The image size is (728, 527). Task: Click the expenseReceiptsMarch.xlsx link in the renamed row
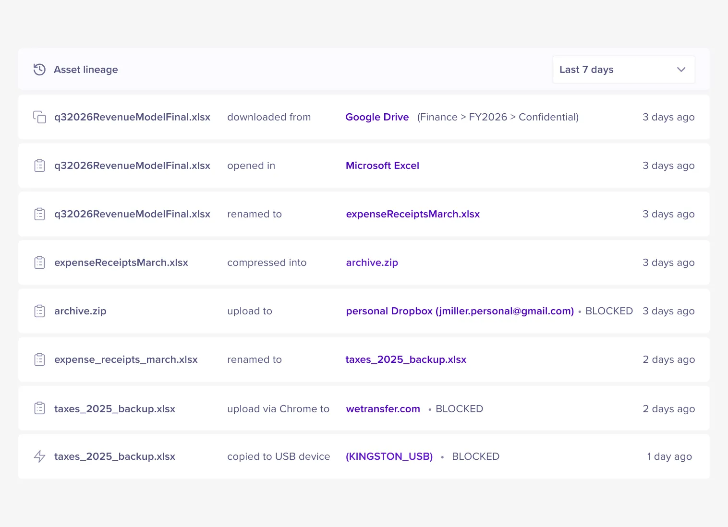pyautogui.click(x=413, y=214)
